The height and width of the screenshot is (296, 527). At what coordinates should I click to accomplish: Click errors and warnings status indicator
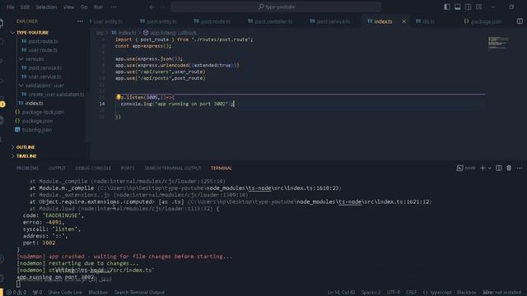point(16,293)
